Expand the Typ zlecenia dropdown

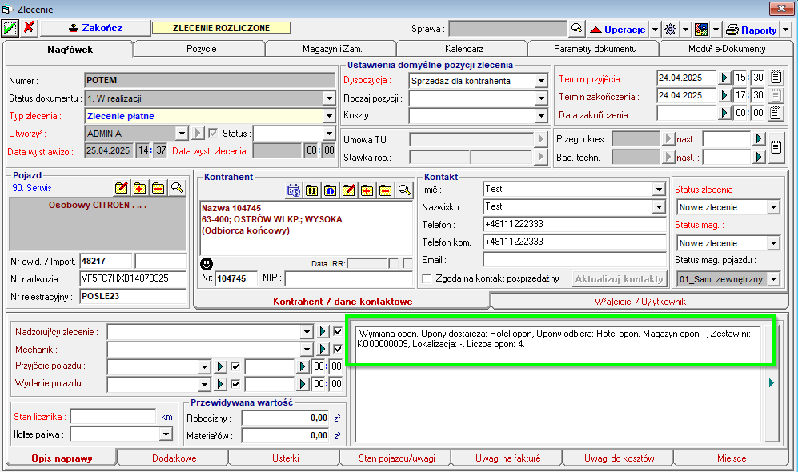pyautogui.click(x=328, y=116)
